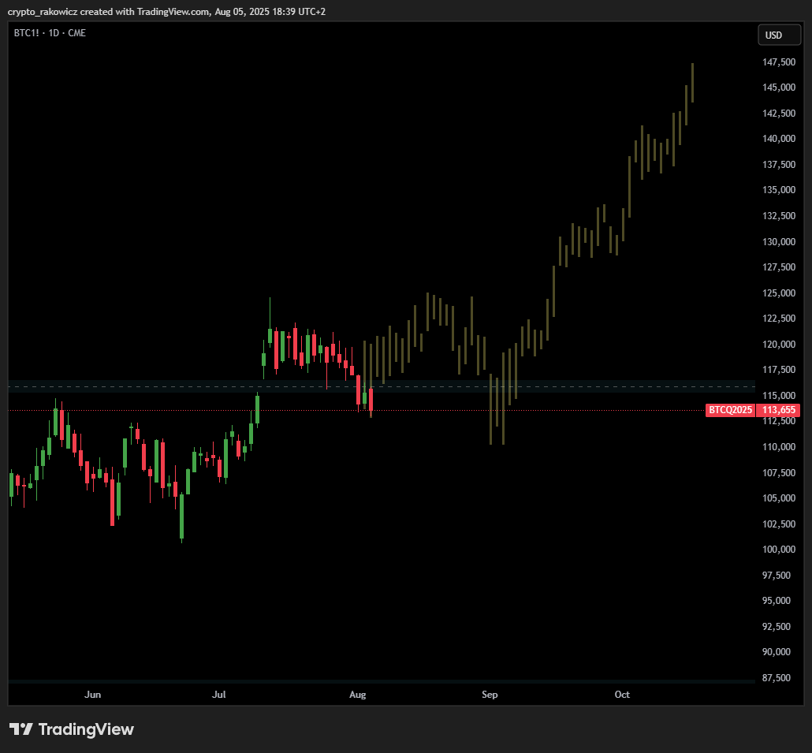The width and height of the screenshot is (812, 753).
Task: Click the BTCQ2025 price label
Action: pyautogui.click(x=730, y=410)
